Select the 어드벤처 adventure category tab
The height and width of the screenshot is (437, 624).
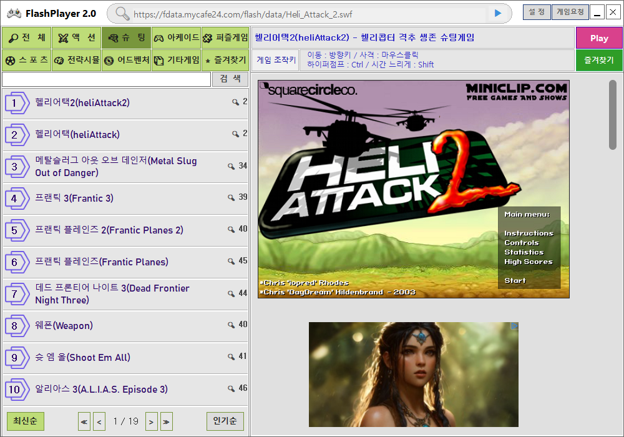click(126, 60)
